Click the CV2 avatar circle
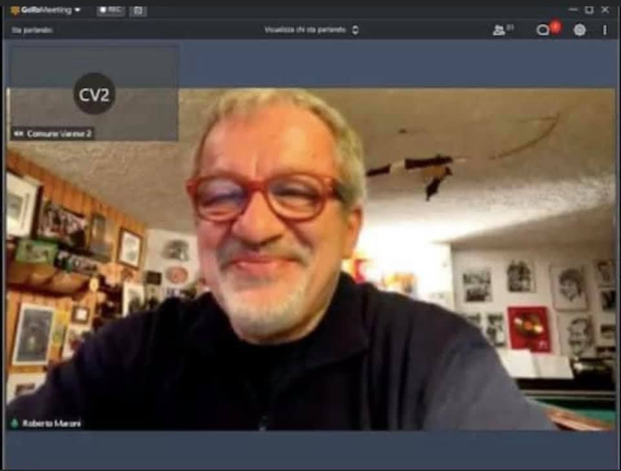The height and width of the screenshot is (471, 621). pos(94,93)
